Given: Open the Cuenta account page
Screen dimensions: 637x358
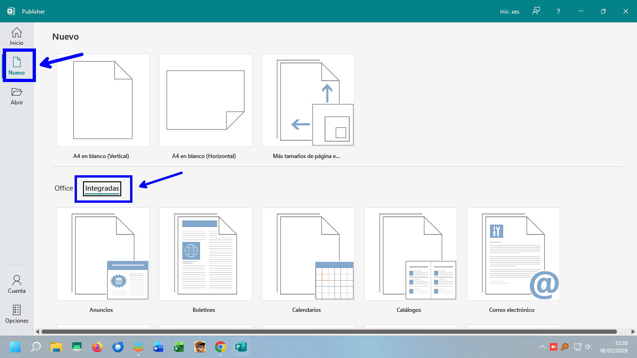Looking at the screenshot, I should click(x=17, y=284).
